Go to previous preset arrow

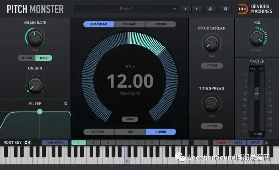(x=185, y=9)
